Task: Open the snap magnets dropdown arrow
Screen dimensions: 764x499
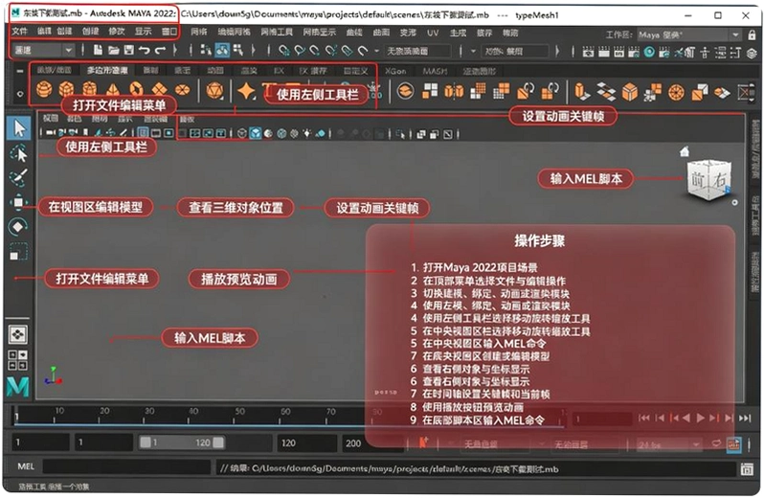Action: 376,51
